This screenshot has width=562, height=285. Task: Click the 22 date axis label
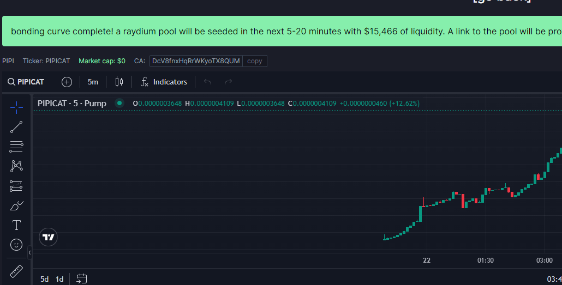pyautogui.click(x=427, y=260)
